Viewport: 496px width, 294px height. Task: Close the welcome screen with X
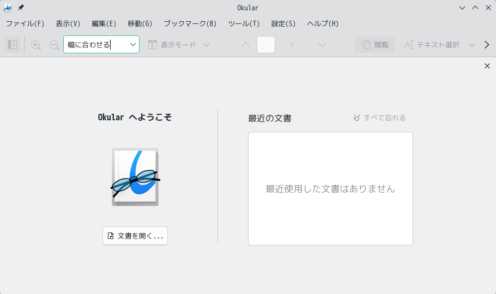coord(487,66)
